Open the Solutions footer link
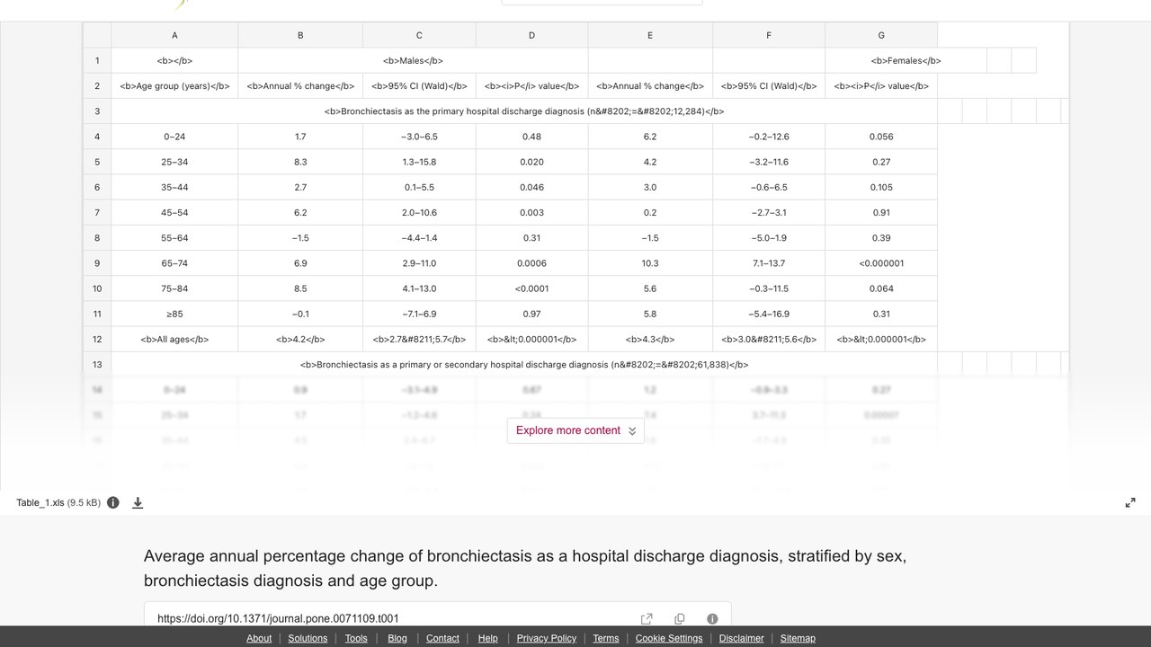Screen dimensions: 1151x647 click(308, 638)
